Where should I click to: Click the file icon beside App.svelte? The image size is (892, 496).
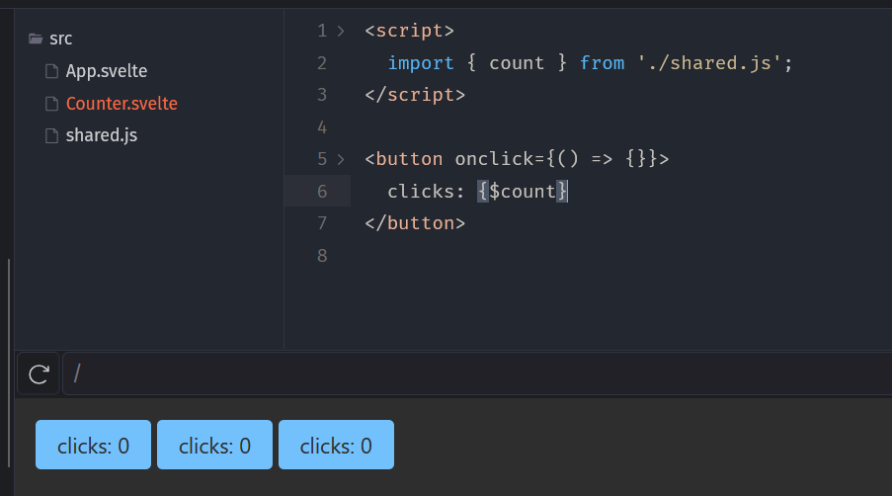tap(52, 72)
